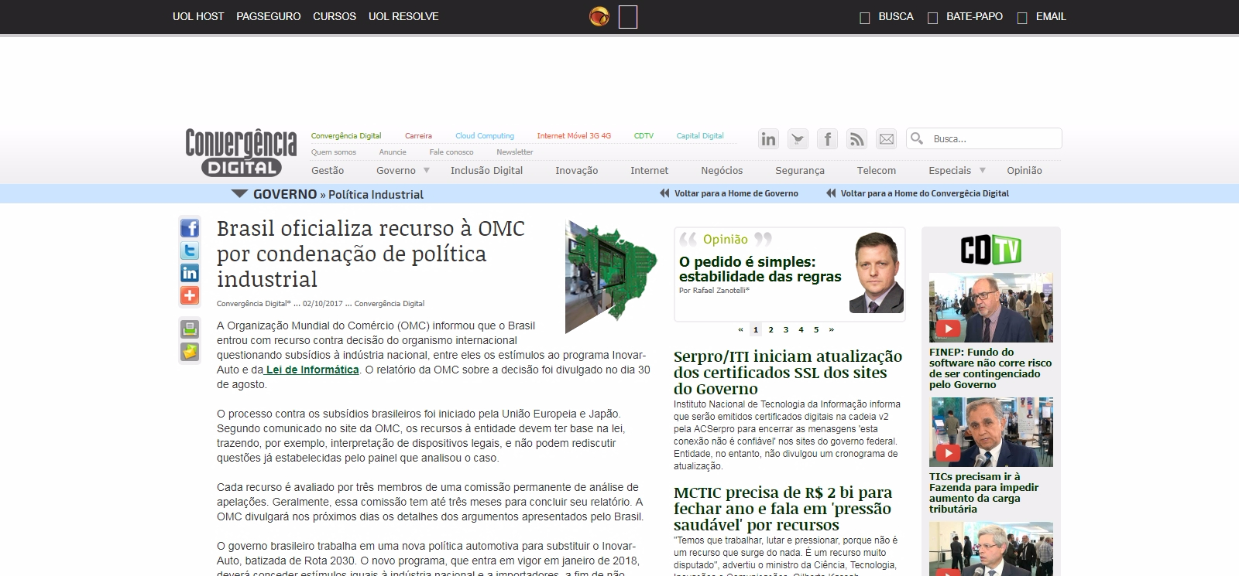Click the BUSCA icon in the top bar

(865, 17)
